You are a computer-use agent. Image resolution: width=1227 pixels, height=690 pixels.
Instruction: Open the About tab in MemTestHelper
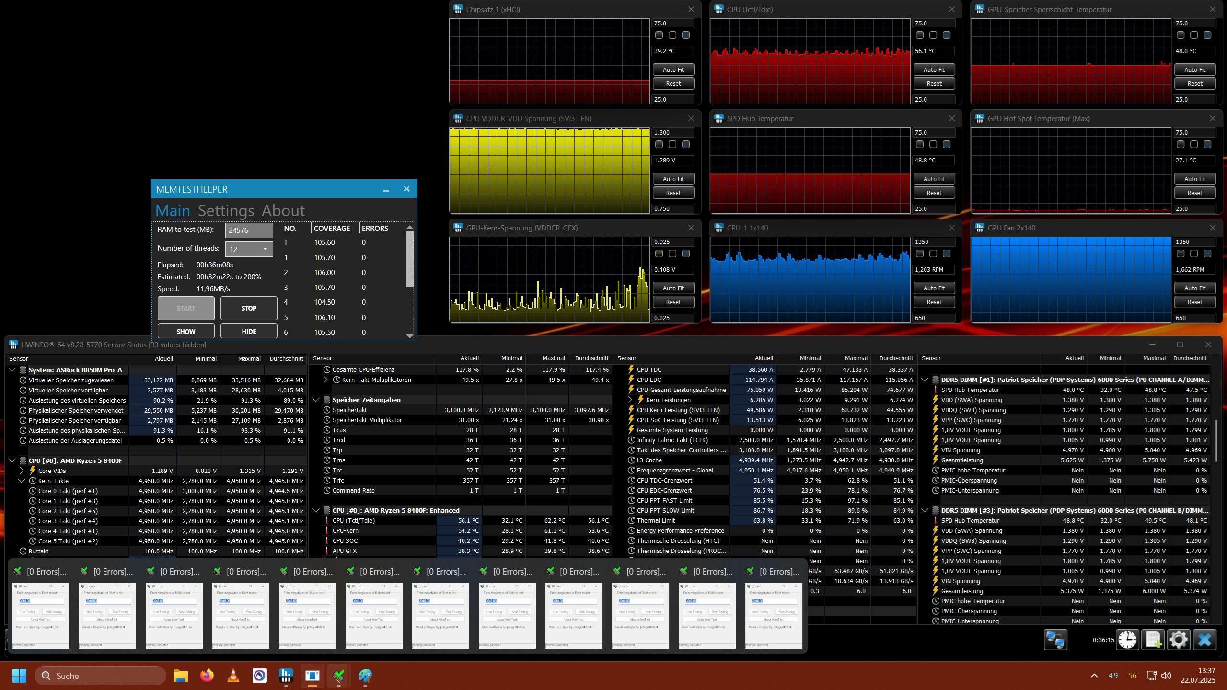coord(283,210)
